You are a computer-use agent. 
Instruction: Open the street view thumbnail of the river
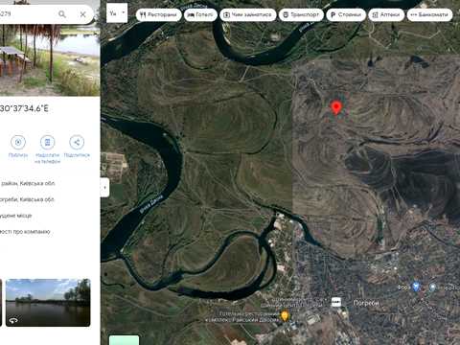click(48, 302)
